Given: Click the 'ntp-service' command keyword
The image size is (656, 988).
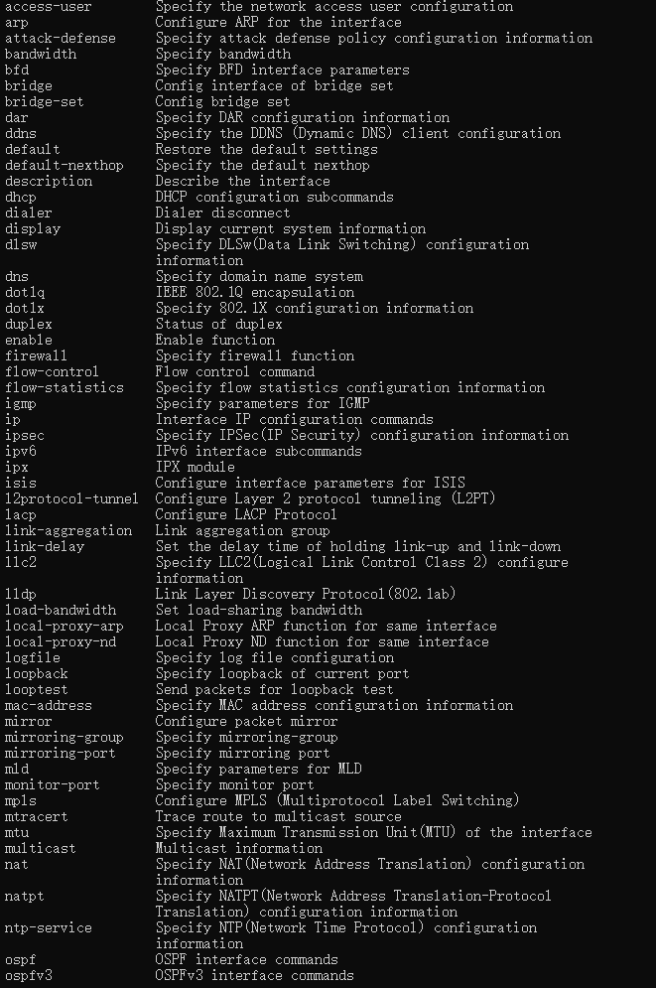Looking at the screenshot, I should [x=48, y=928].
